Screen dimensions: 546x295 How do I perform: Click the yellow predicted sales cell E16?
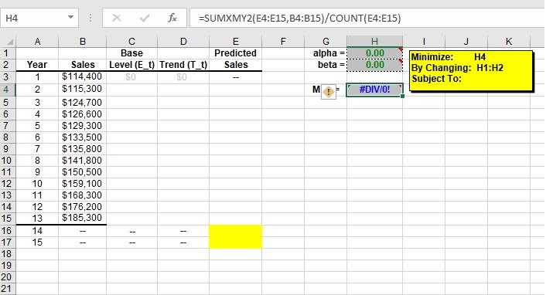[x=235, y=231]
